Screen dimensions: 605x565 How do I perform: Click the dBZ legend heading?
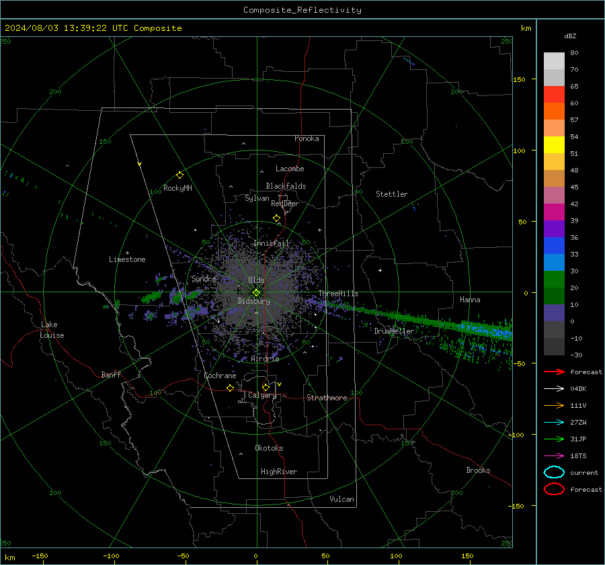point(570,36)
